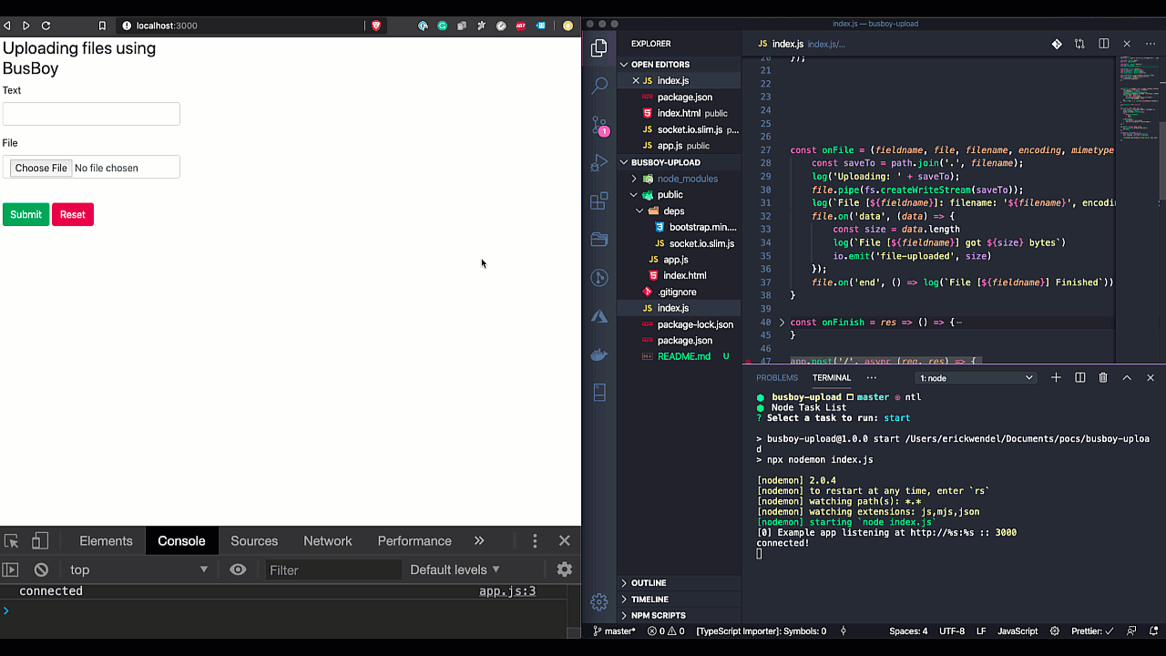The height and width of the screenshot is (656, 1166).
Task: Kill terminal with trash icon
Action: [x=1103, y=377]
